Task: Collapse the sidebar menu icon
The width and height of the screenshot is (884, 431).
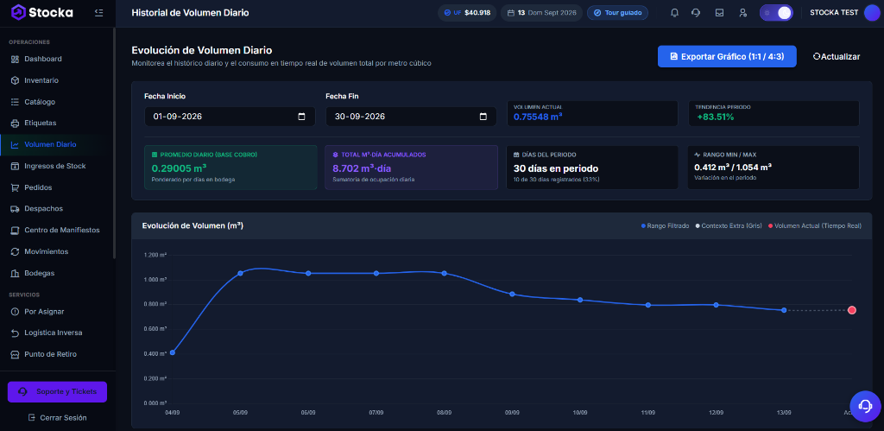Action: pyautogui.click(x=99, y=12)
